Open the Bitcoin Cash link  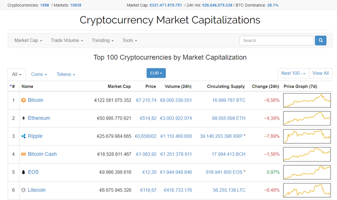[42, 154]
